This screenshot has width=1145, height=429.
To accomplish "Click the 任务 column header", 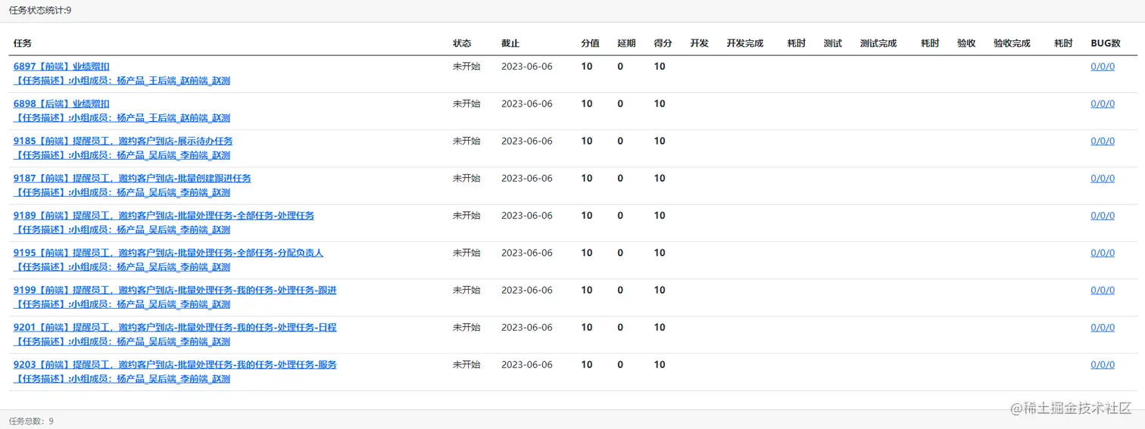I will pyautogui.click(x=23, y=44).
